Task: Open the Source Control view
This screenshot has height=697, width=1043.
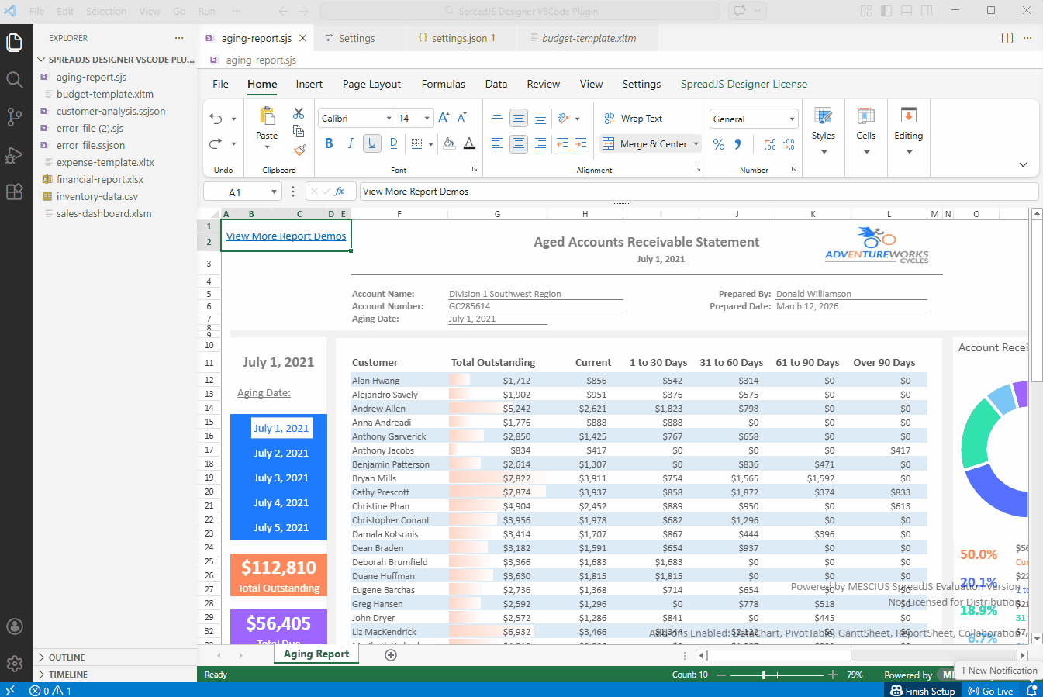Action: pyautogui.click(x=14, y=116)
